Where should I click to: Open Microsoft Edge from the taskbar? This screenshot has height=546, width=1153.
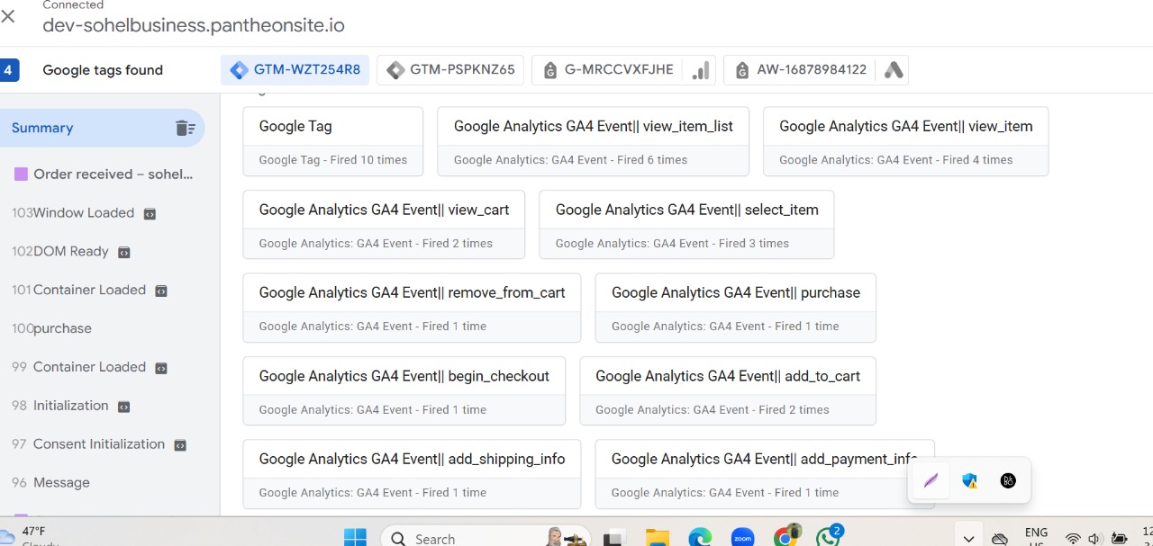(700, 538)
